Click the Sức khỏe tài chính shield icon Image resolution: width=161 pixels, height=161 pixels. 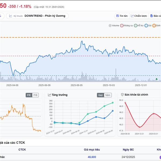pyautogui.click(x=122, y=95)
